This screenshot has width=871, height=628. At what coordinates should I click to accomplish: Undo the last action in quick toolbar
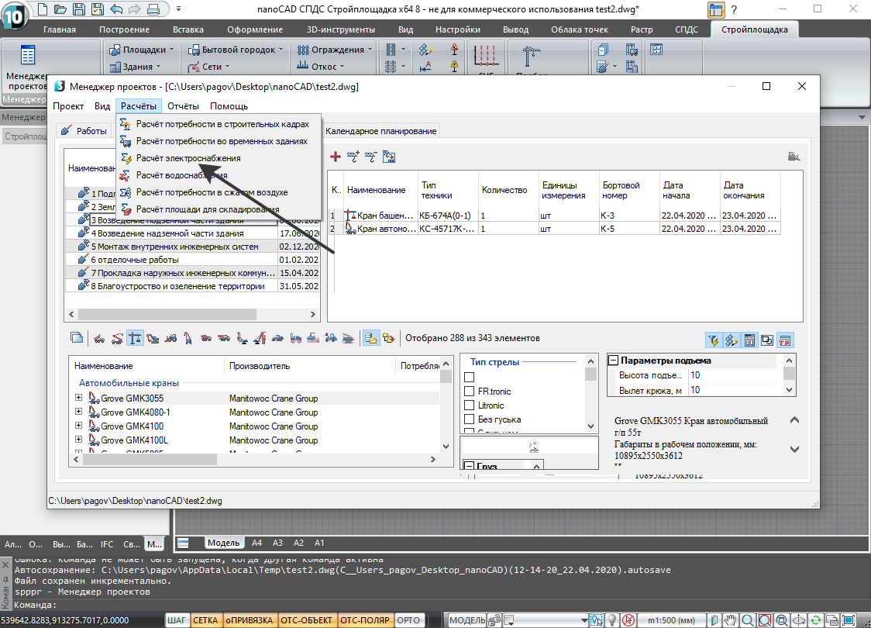click(116, 9)
